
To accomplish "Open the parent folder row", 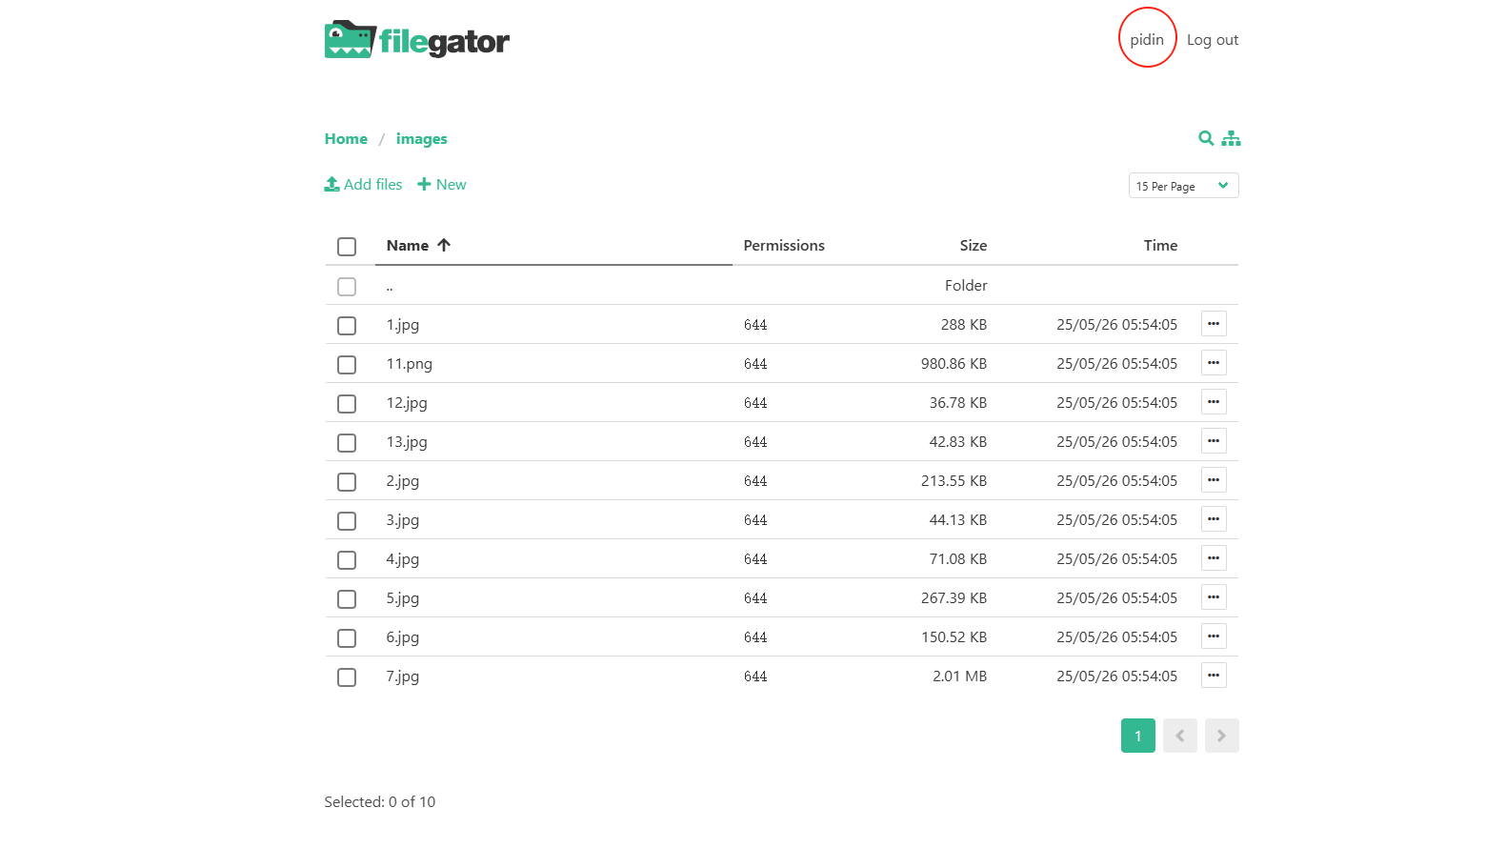I will 390,286.
